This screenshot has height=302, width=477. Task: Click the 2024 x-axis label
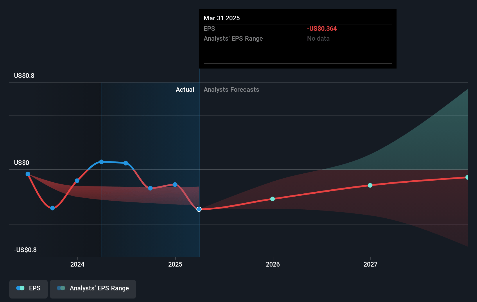(77, 264)
